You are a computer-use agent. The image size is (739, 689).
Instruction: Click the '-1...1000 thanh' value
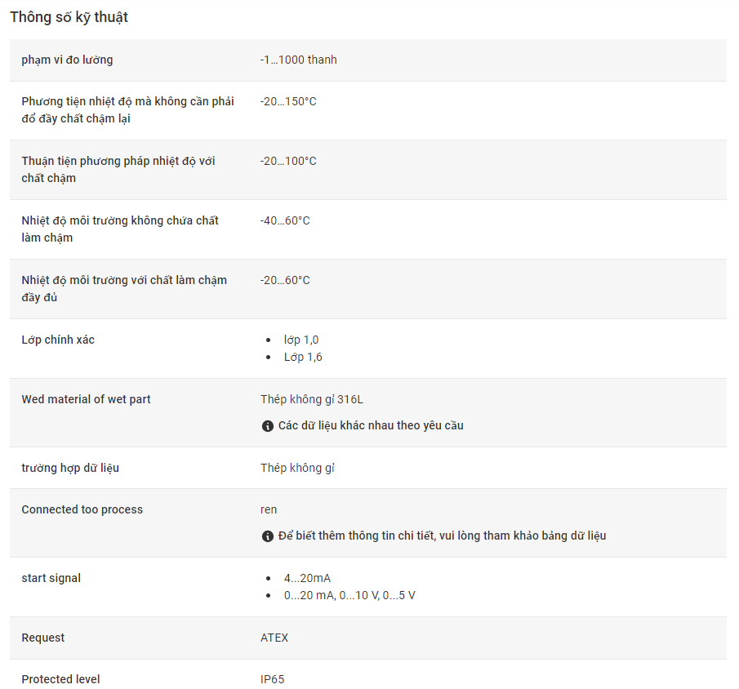tap(298, 60)
